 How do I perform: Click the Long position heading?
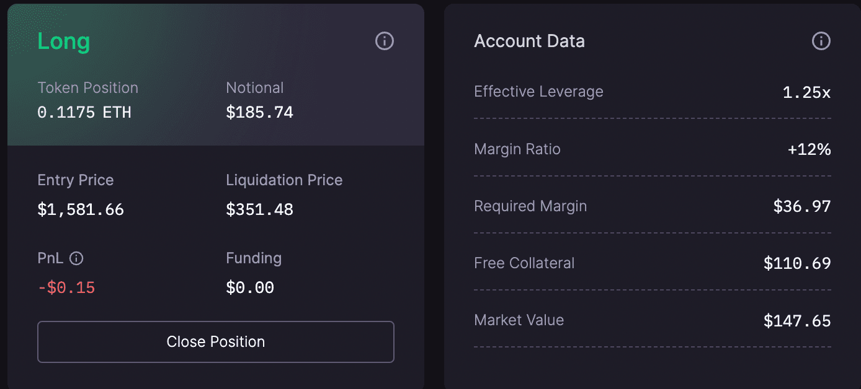(x=64, y=42)
